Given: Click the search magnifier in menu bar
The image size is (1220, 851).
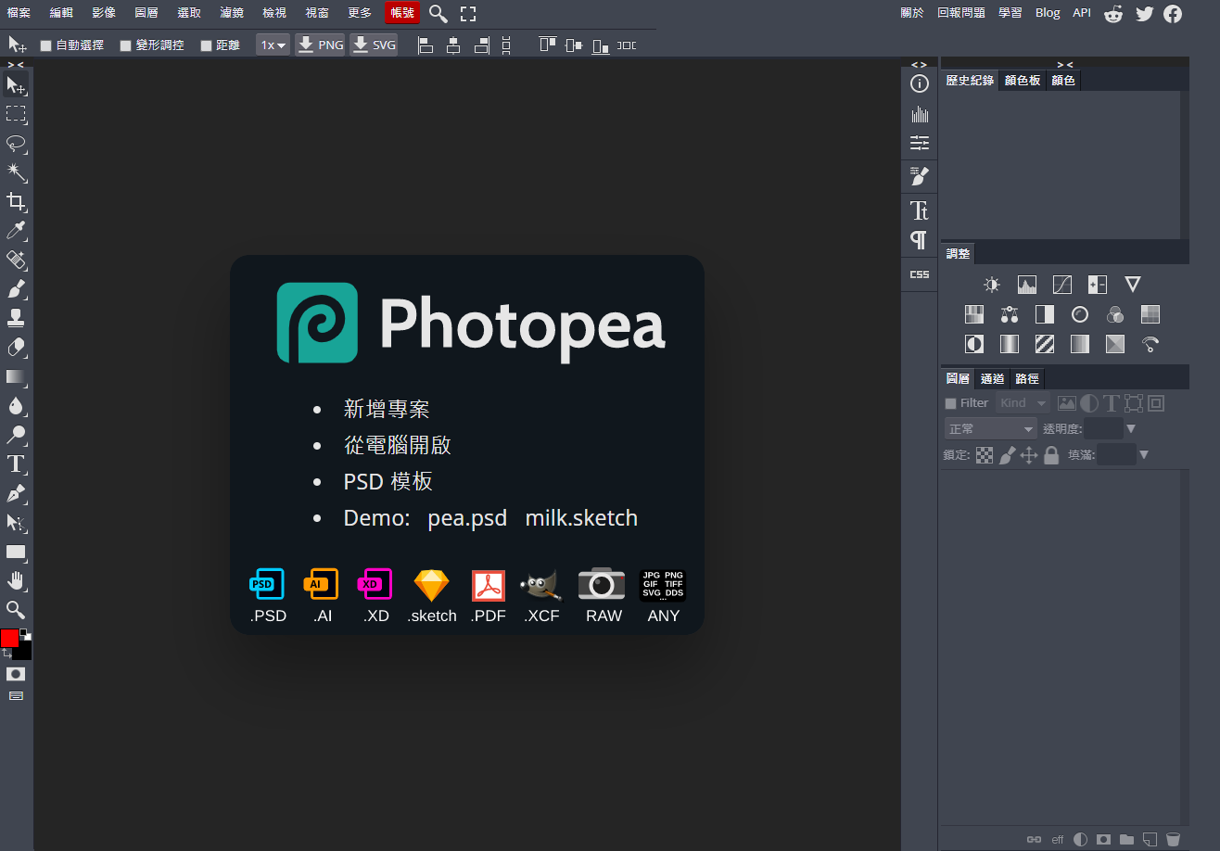Looking at the screenshot, I should 438,13.
